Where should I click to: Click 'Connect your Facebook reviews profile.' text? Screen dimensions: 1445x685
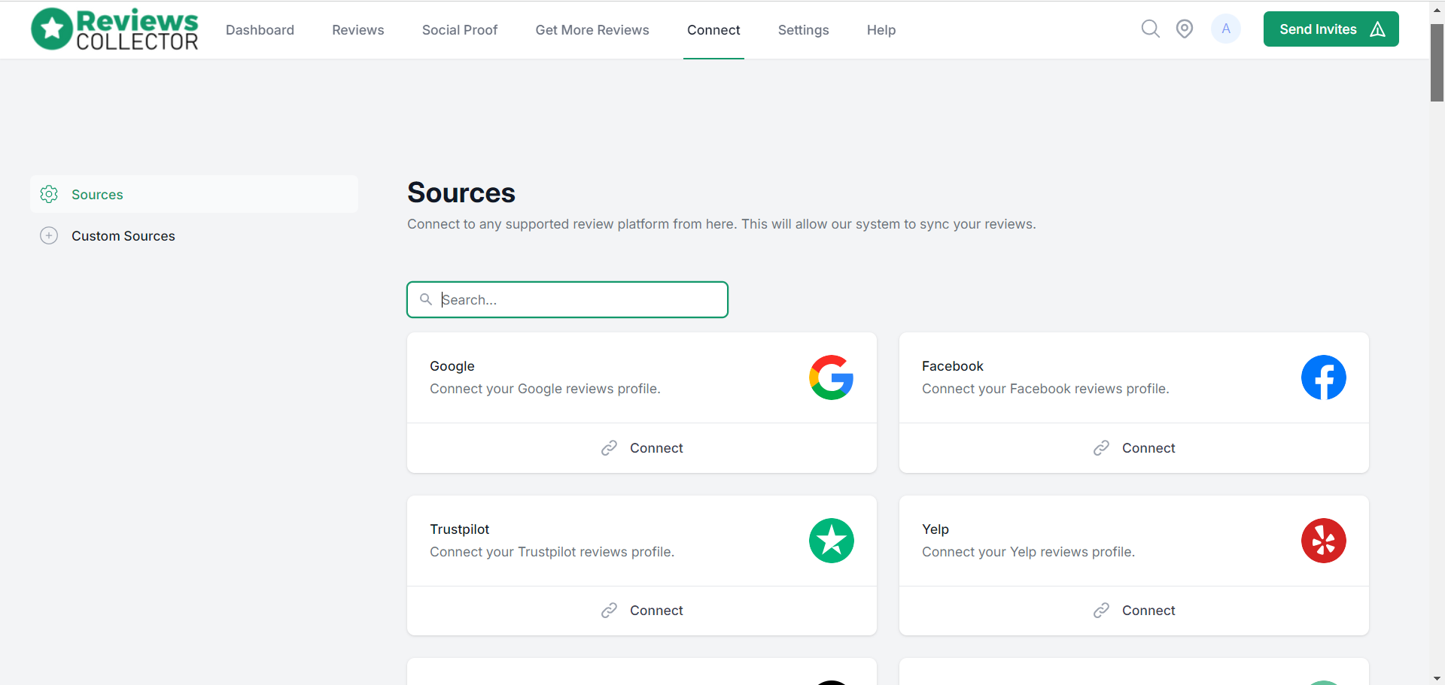(1045, 389)
